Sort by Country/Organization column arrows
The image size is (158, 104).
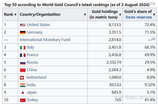[85, 14]
